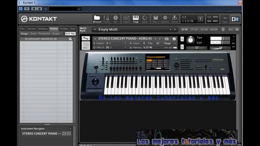Go to next multi with right arrow

(x=175, y=30)
